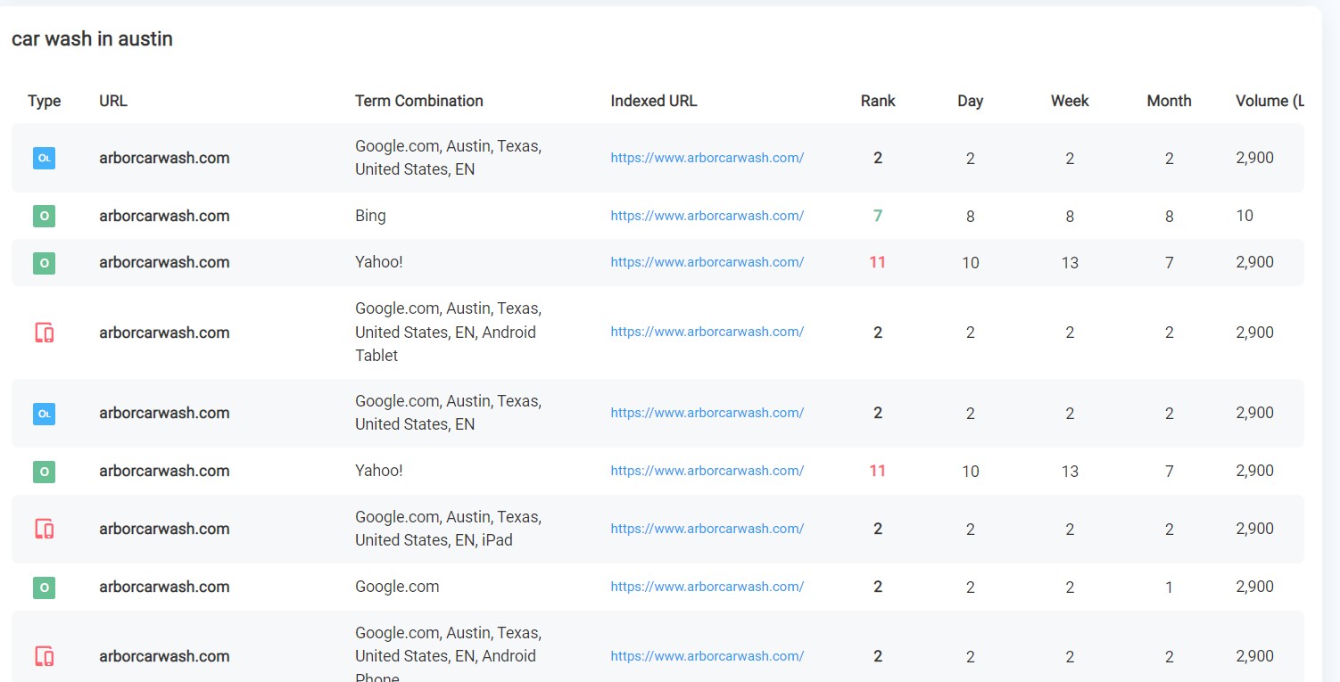The image size is (1340, 682).
Task: Click the Week value 2 in the iPad row
Action: tap(1070, 530)
